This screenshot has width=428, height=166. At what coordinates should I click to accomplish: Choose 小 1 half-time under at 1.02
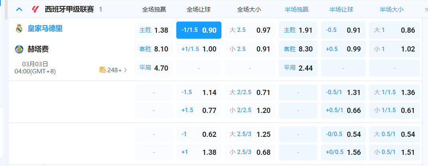coord(394,49)
